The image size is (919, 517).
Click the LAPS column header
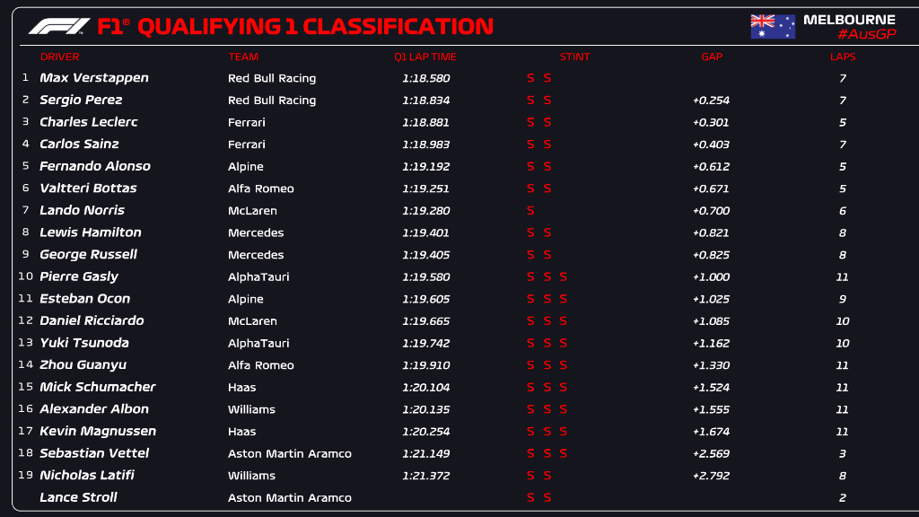tap(843, 57)
